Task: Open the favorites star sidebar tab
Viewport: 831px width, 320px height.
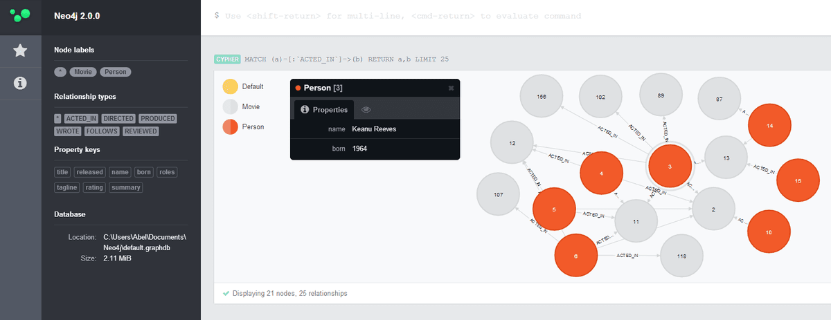Action: tap(21, 50)
